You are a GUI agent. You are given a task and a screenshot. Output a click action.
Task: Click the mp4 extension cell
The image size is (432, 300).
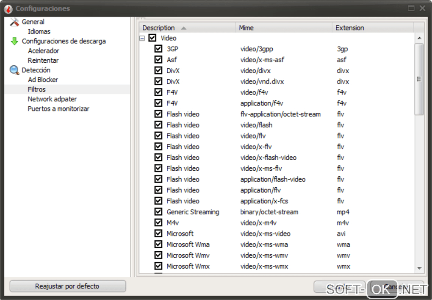343,212
